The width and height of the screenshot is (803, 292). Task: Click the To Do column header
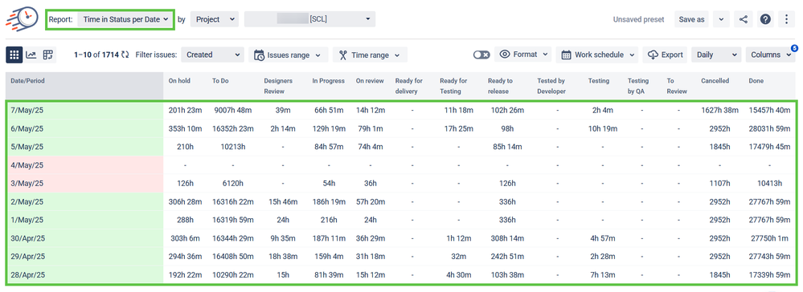click(220, 81)
